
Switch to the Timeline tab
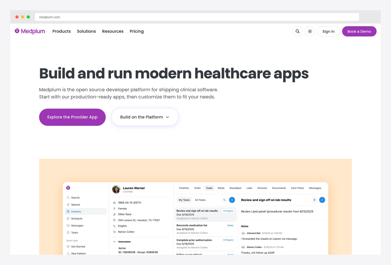[184, 188]
